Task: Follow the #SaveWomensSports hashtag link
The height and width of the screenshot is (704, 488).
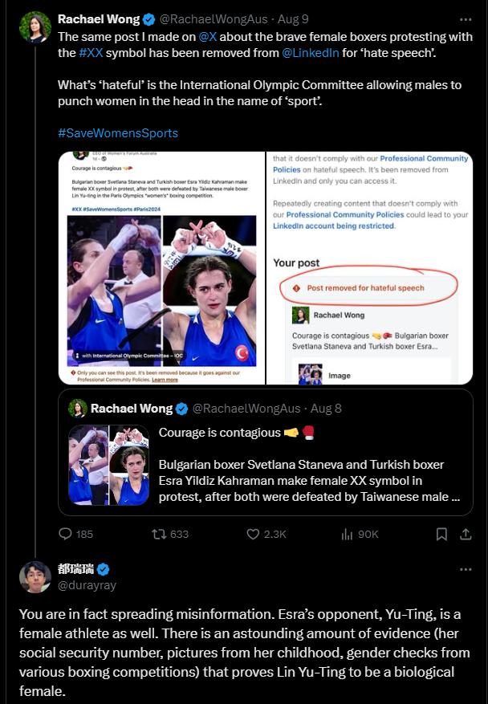Action: click(x=118, y=133)
